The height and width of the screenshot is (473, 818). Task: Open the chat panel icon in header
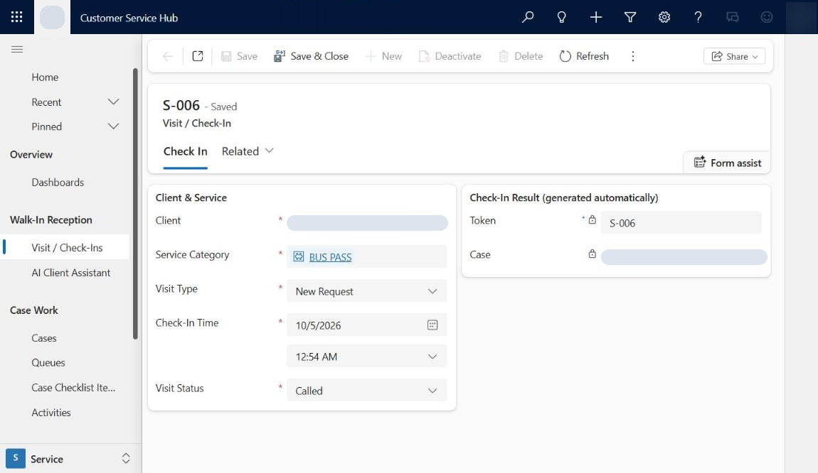(x=733, y=17)
